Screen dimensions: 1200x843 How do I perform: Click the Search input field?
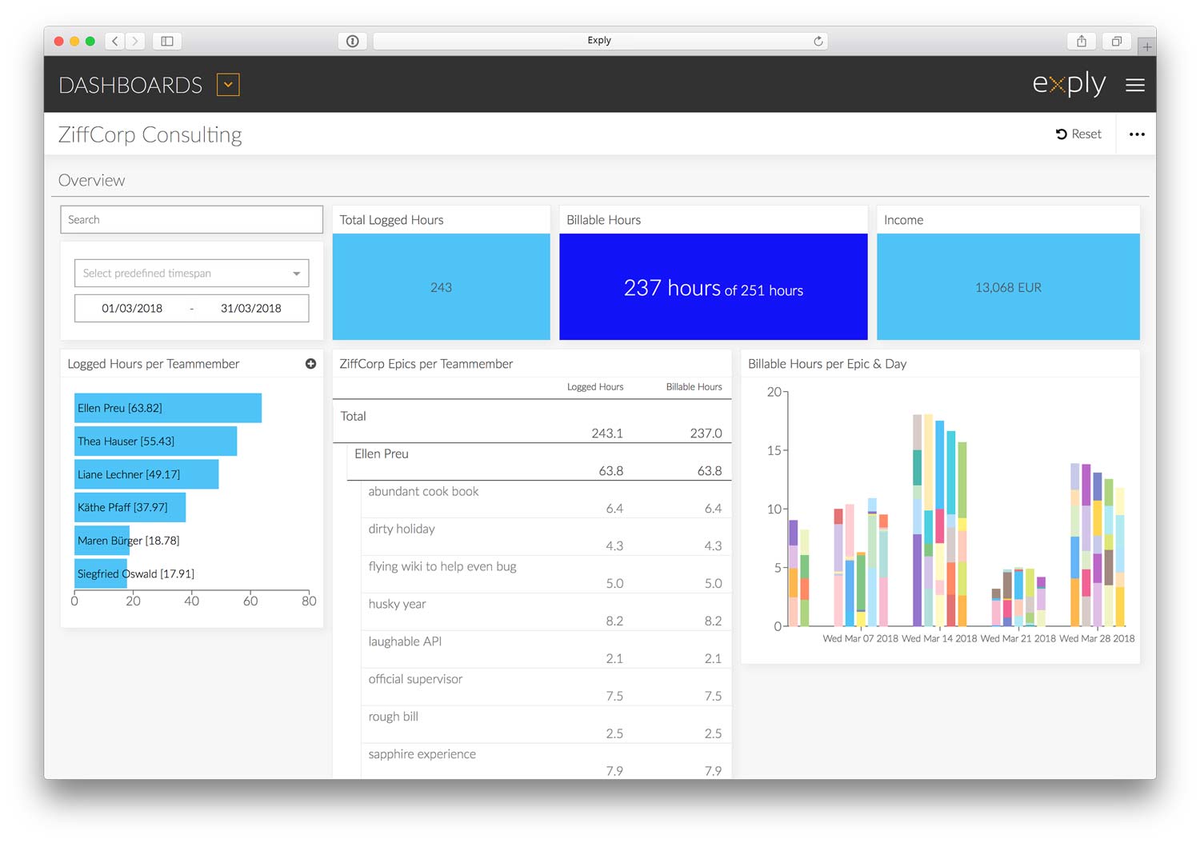pos(192,220)
